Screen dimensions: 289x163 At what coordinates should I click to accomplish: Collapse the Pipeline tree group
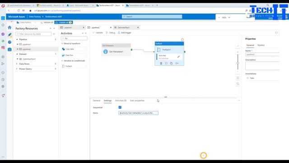pyautogui.click(x=17, y=39)
